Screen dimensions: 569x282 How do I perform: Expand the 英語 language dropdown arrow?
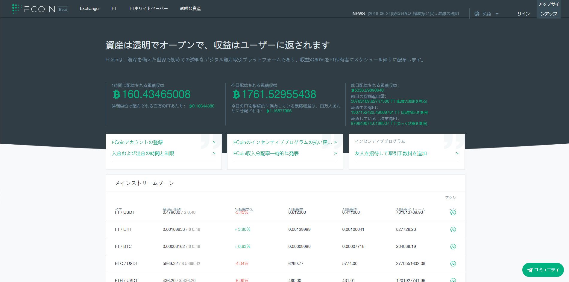click(x=497, y=14)
